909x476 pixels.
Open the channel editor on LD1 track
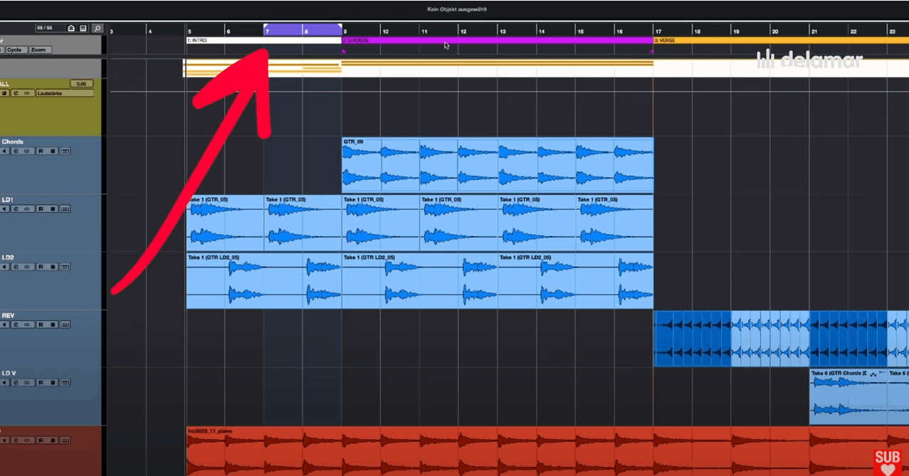[x=16, y=208]
